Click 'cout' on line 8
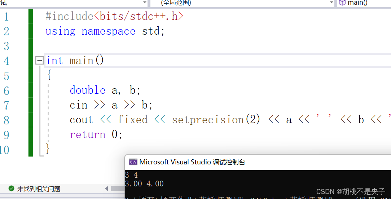391x199 pixels. pyautogui.click(x=82, y=120)
